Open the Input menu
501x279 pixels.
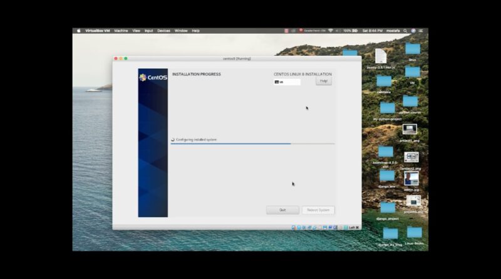tap(149, 31)
